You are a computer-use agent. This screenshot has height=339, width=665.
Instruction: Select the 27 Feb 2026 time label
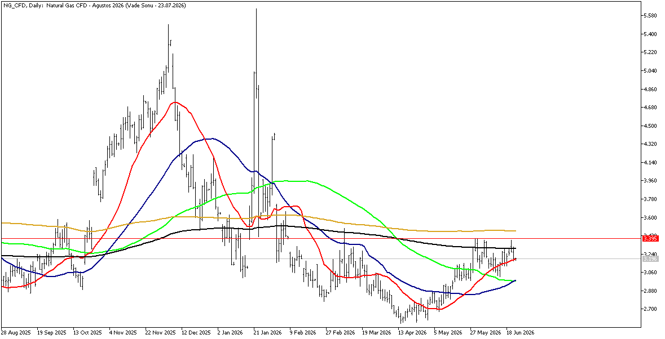[340, 333]
